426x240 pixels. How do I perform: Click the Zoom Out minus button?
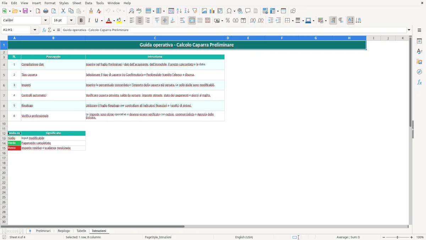(384, 237)
